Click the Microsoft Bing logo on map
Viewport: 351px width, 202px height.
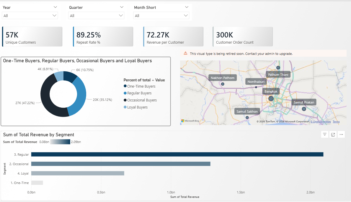tap(190, 121)
